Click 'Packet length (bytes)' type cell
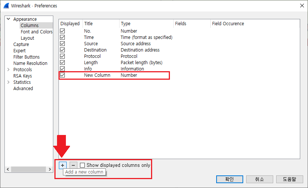This screenshot has width=308, height=188. 141,63
